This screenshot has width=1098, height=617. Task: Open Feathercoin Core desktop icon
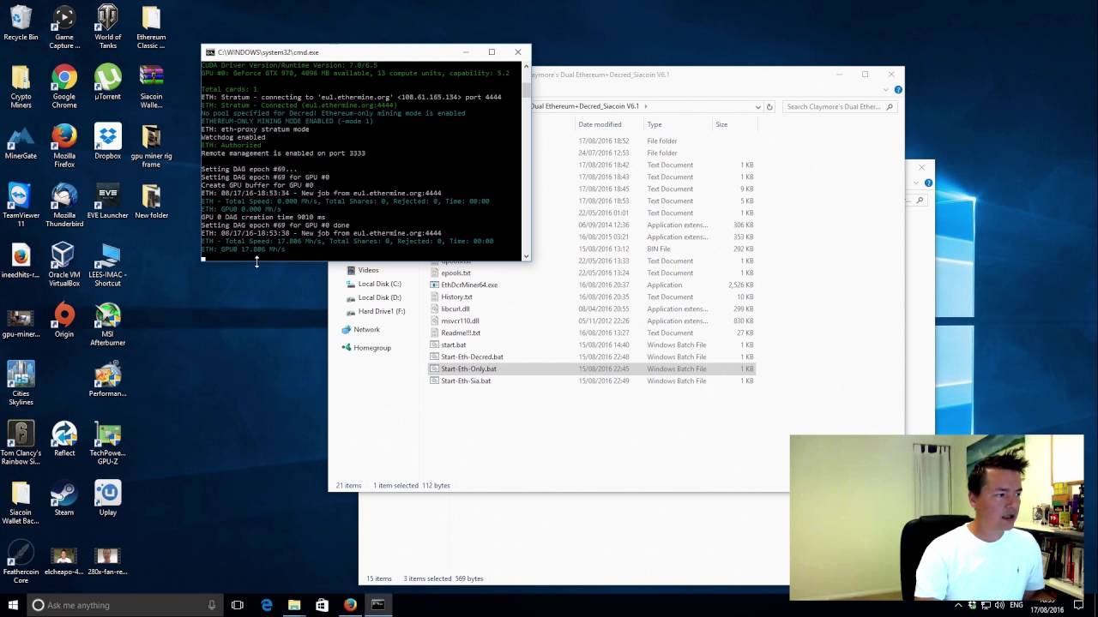(x=21, y=562)
